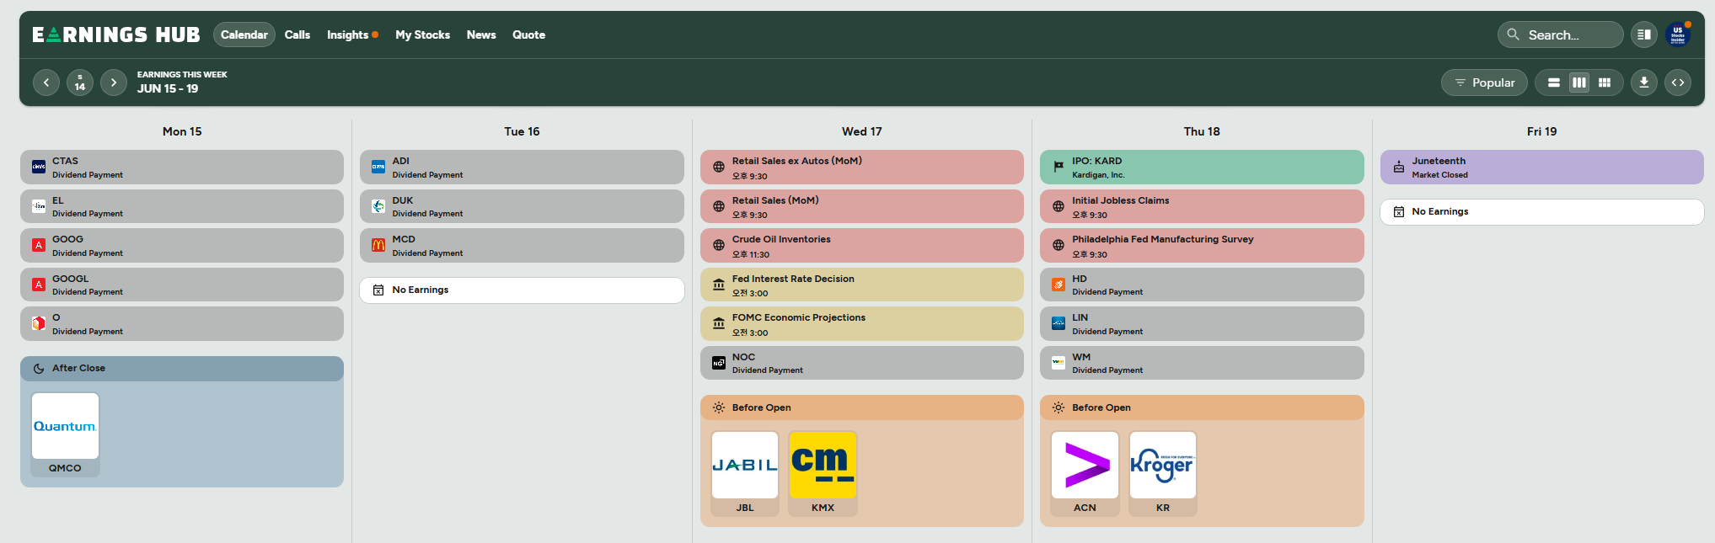
Task: Click the GOOGL company logo icon
Action: point(39,285)
